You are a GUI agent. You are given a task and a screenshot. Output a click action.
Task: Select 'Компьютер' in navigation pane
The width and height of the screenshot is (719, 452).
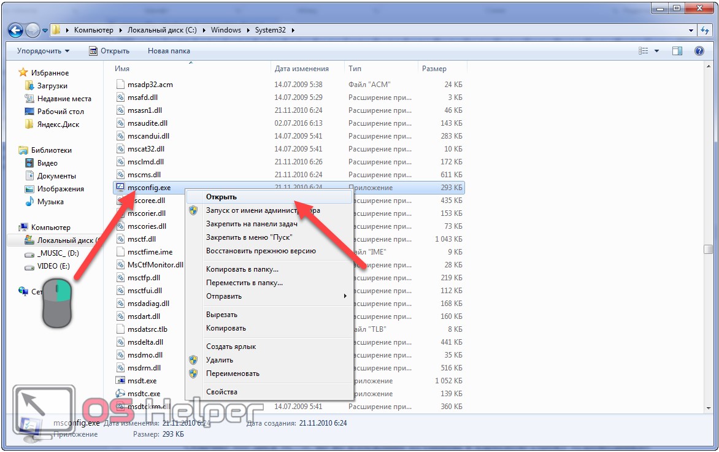pos(50,227)
